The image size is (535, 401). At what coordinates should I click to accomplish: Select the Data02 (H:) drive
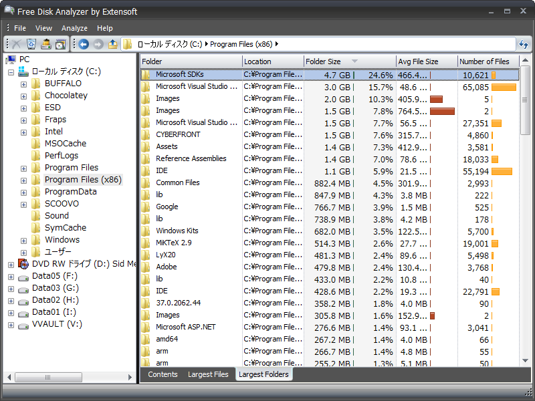pyautogui.click(x=56, y=300)
